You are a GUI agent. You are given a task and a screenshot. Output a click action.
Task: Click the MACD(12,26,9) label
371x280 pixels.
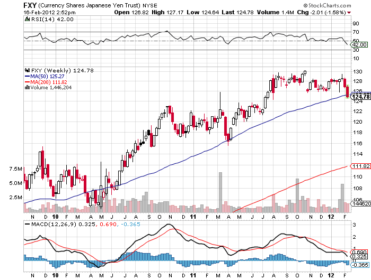[54, 224]
